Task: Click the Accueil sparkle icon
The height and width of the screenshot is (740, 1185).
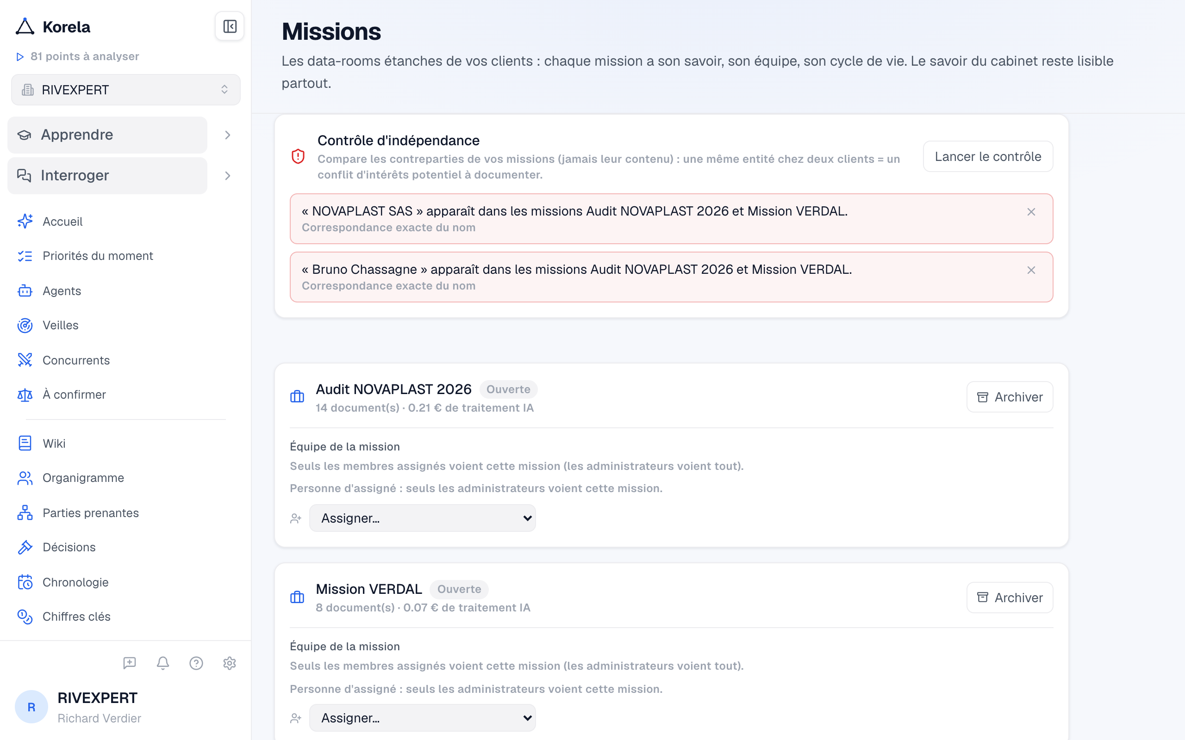Action: 25,221
